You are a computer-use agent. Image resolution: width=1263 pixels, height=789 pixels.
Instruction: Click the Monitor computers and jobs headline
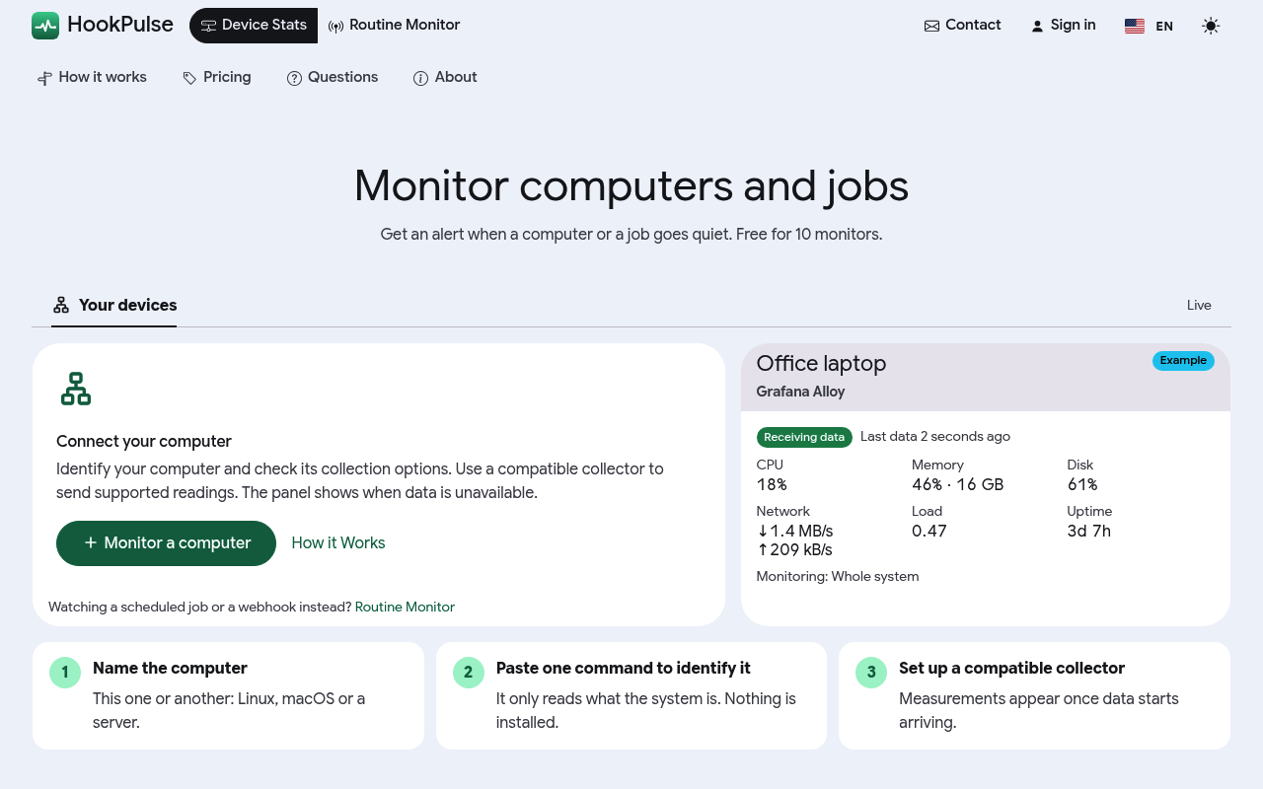pos(631,186)
